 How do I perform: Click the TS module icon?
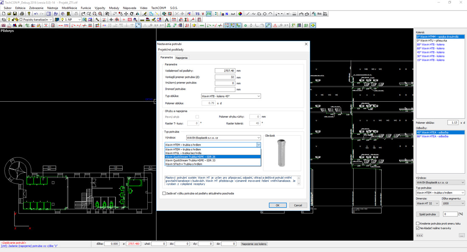[197, 14]
